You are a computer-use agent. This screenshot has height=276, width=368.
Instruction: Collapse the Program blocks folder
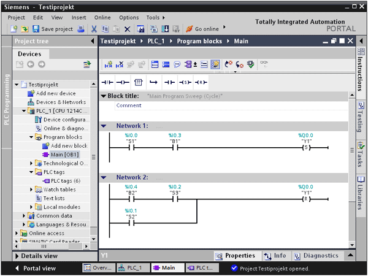pos(31,137)
